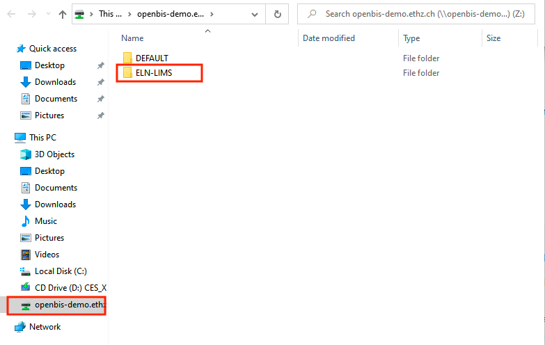Screen dimensions: 545x345
Task: Click the Videos film strip icon
Action: pos(26,255)
